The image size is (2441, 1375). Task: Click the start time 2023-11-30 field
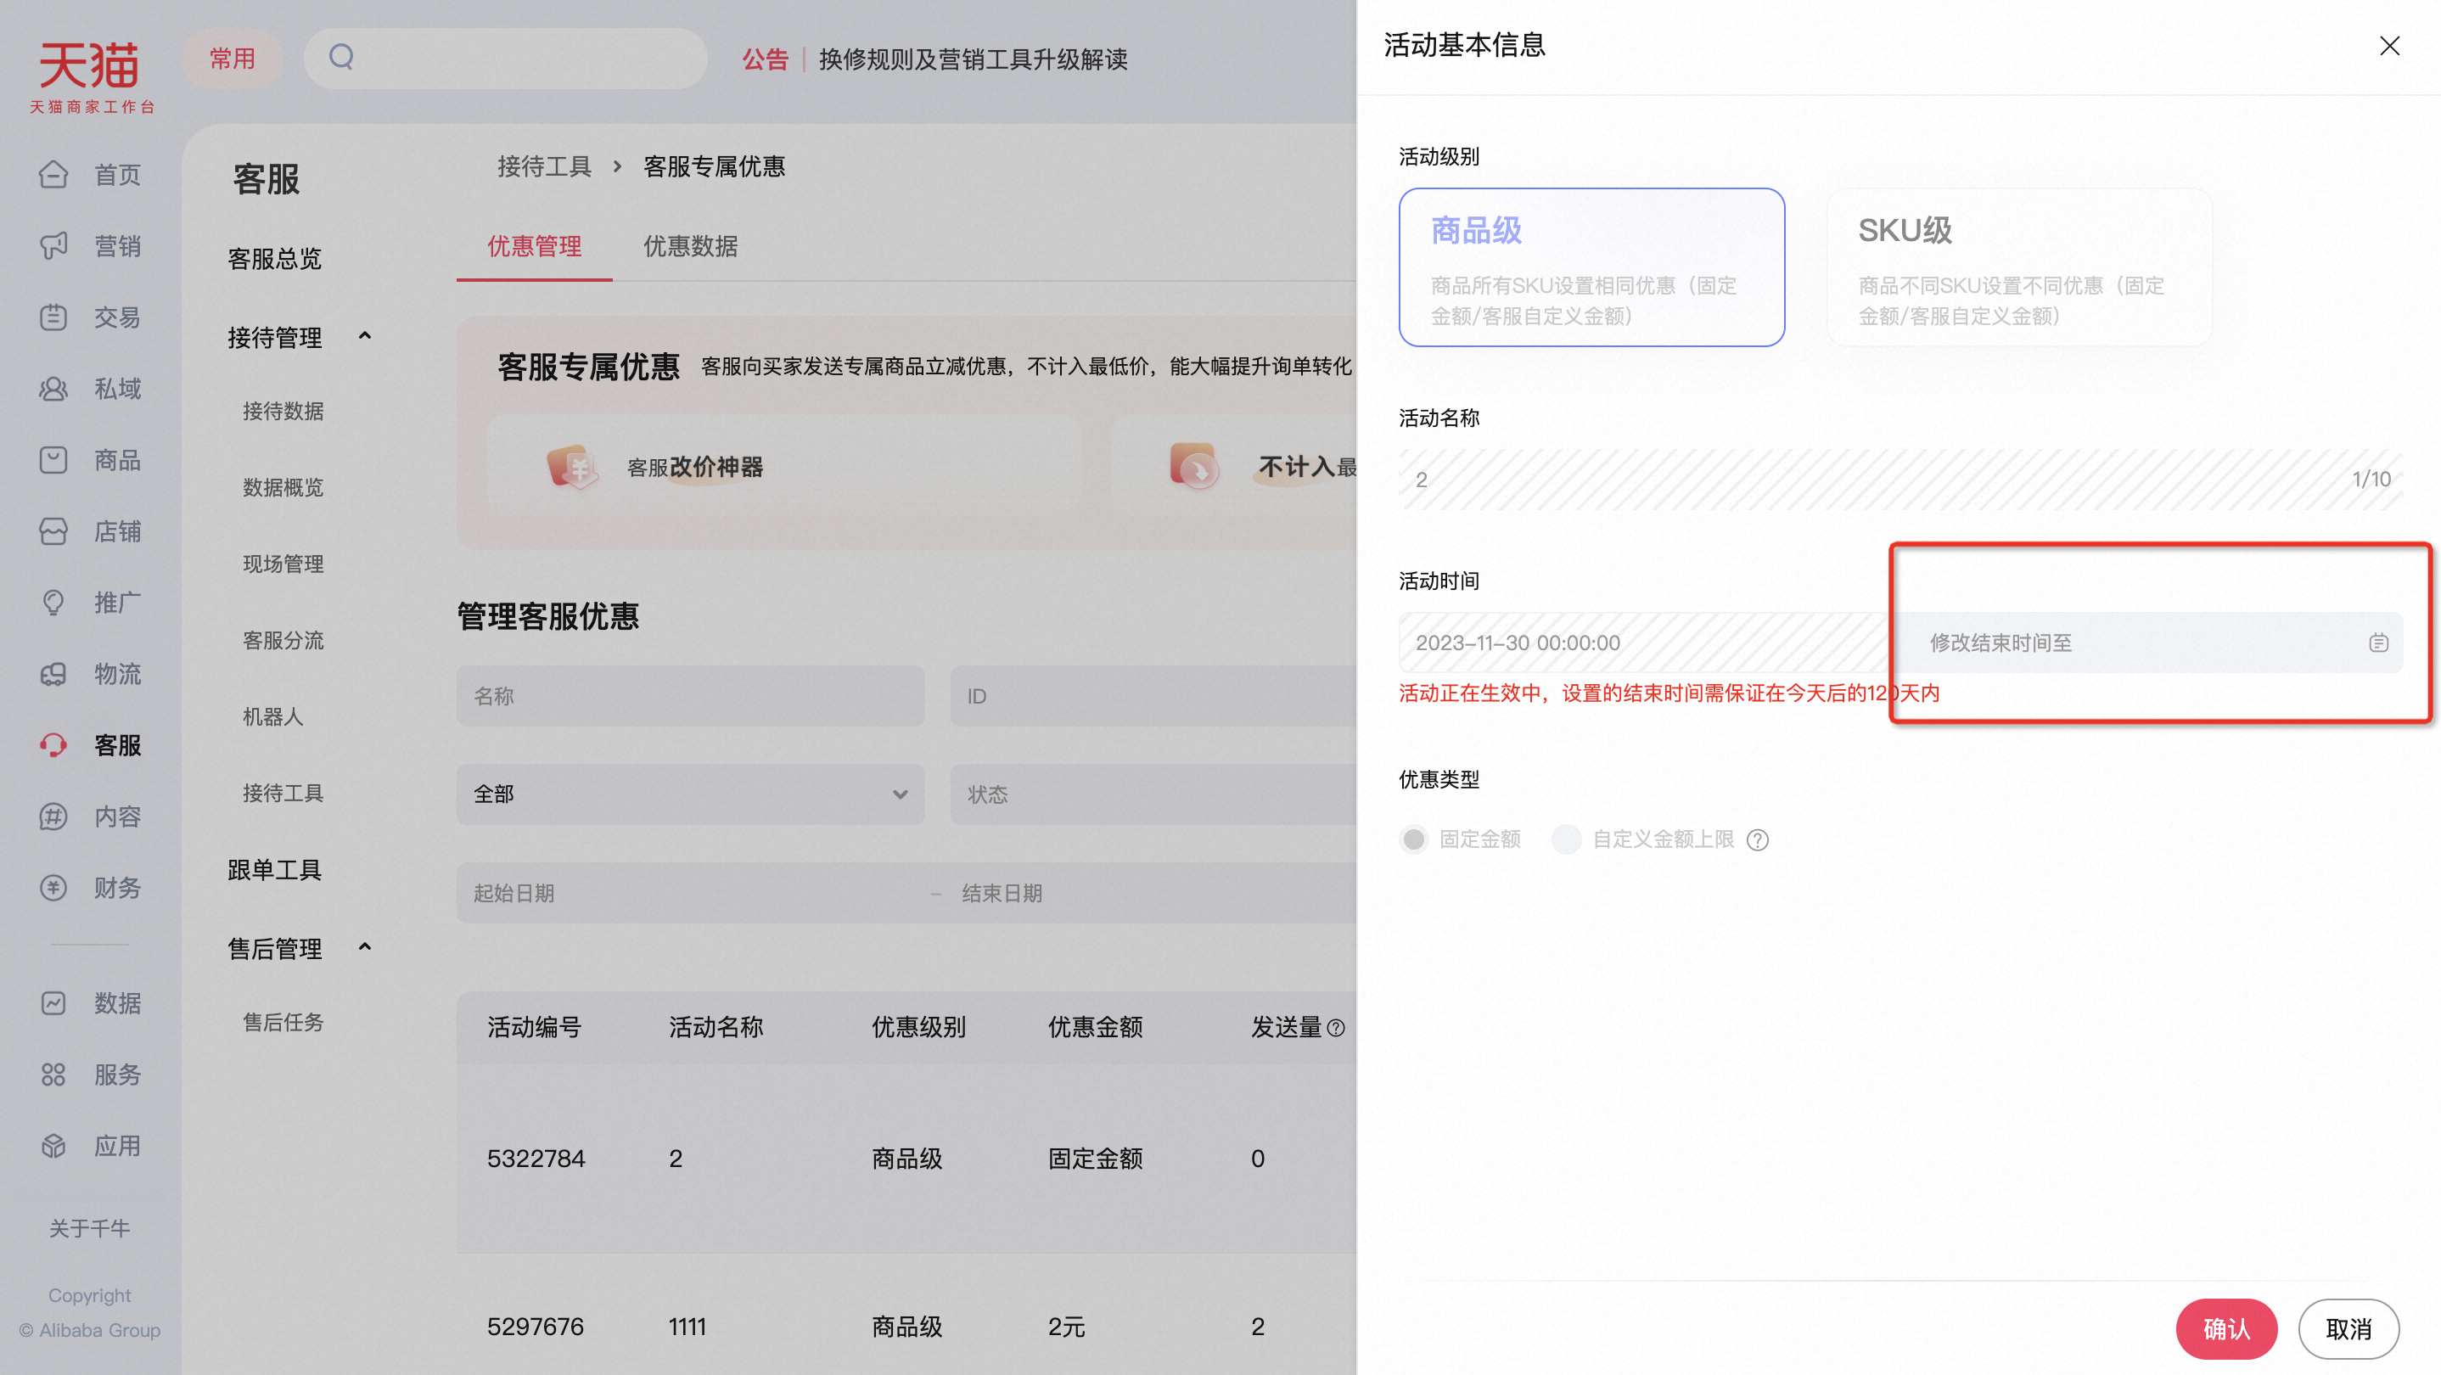click(1644, 643)
